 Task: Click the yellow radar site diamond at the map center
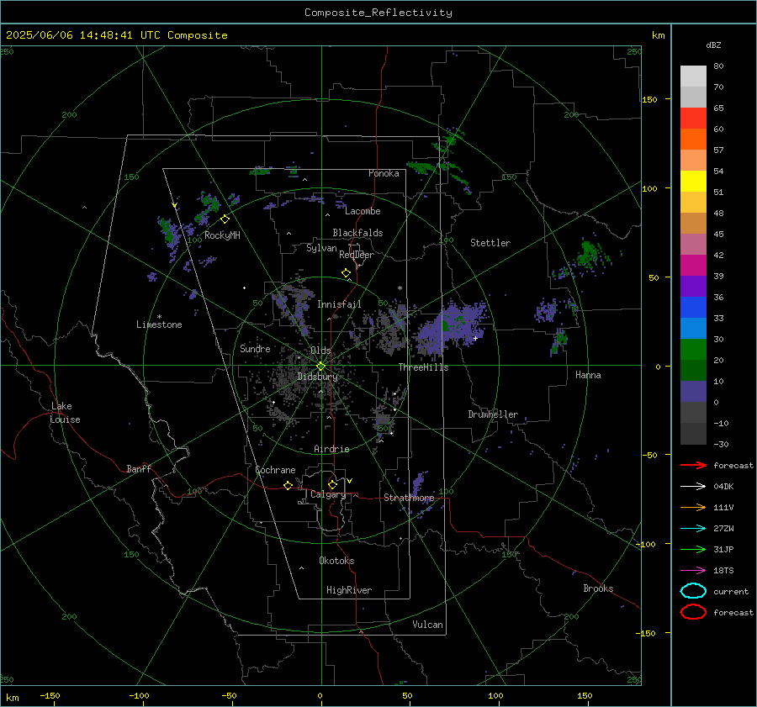coord(320,367)
